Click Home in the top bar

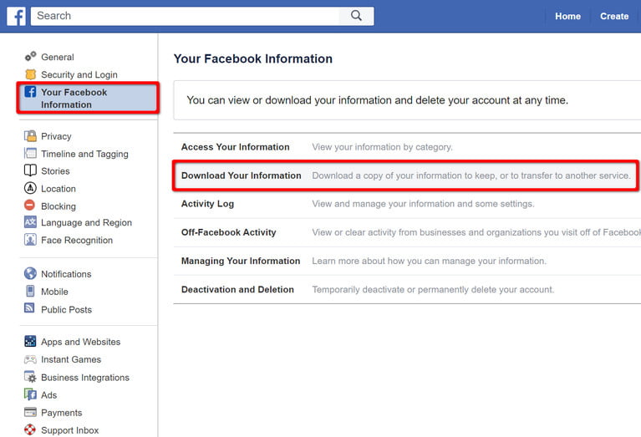point(567,16)
